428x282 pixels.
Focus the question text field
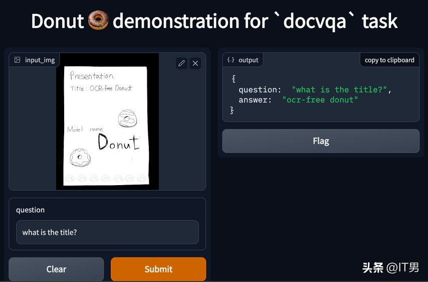[107, 232]
